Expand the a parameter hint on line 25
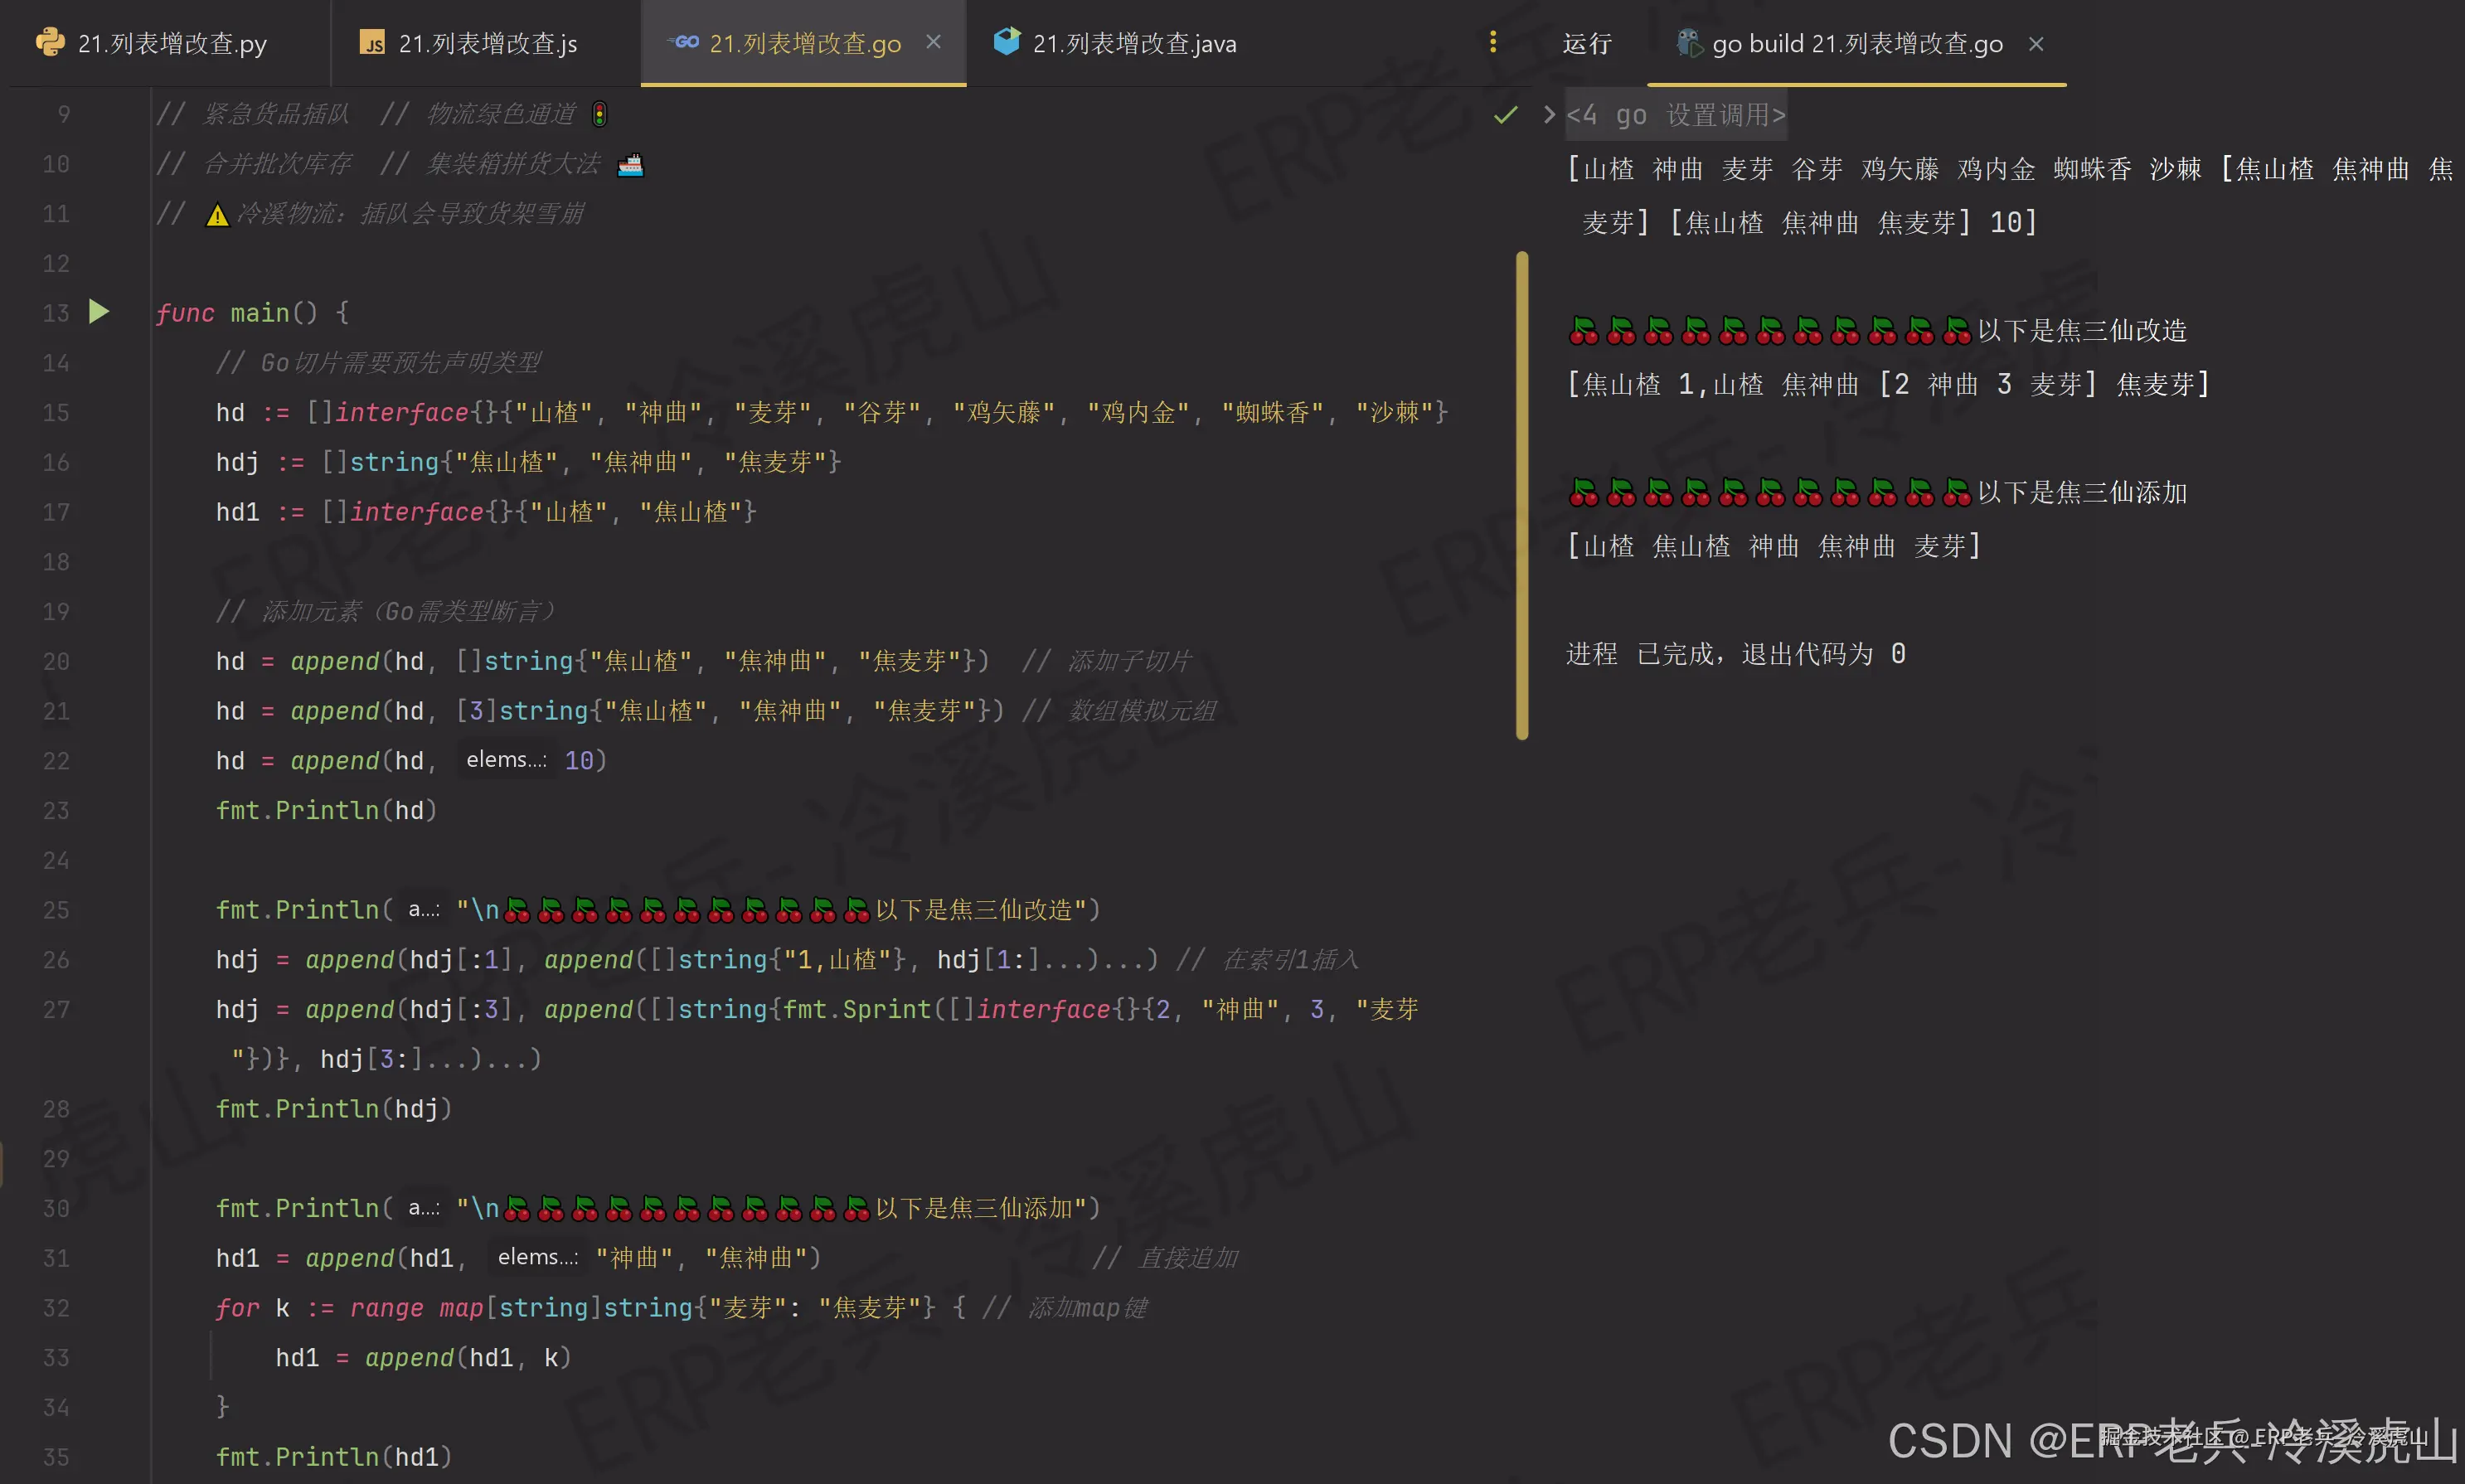Screen dimensions: 2465x1484 coord(423,909)
